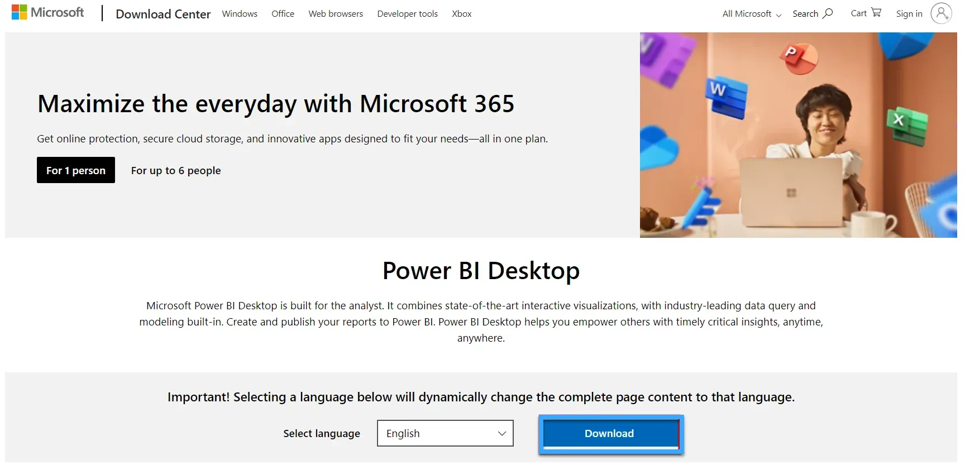Open the Select language dropdown
This screenshot has width=965, height=465.
click(x=444, y=433)
